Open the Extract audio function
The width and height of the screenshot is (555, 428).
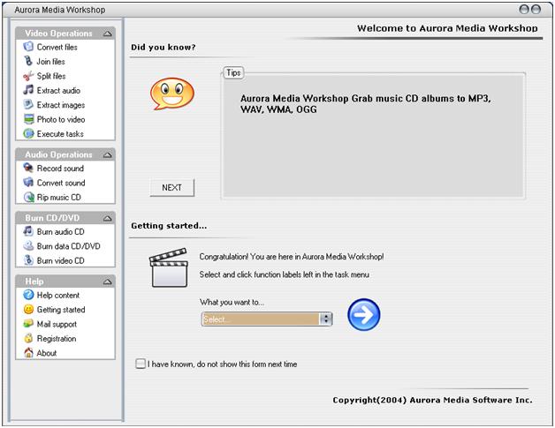58,91
